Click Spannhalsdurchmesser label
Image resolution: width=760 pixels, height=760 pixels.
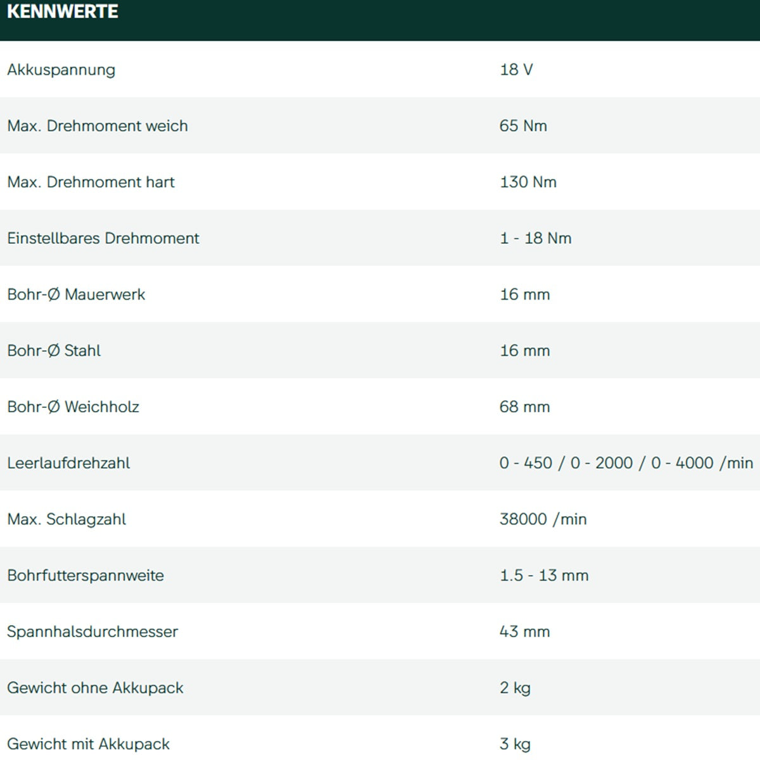(92, 631)
